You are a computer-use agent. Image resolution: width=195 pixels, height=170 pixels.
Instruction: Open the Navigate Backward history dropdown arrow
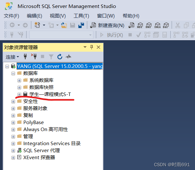[x=19, y=25]
